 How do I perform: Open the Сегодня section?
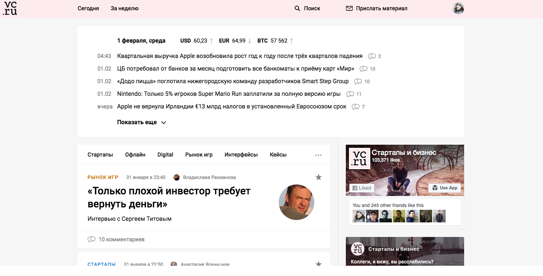pos(88,8)
